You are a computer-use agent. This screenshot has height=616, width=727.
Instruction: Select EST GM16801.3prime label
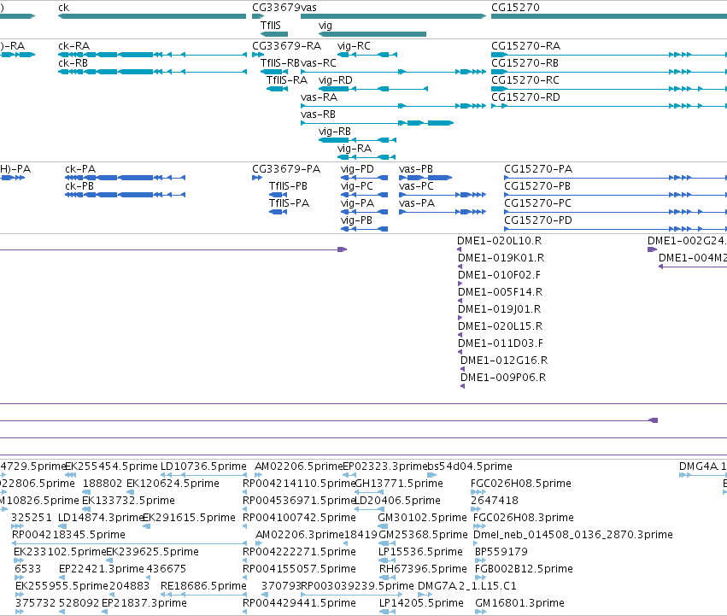519,603
